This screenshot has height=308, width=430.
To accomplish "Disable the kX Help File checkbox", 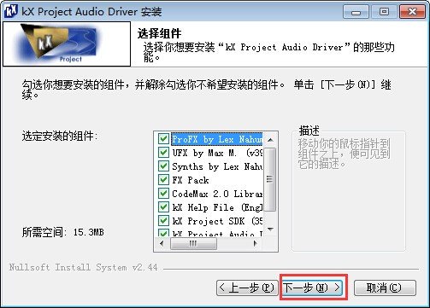I will 163,207.
